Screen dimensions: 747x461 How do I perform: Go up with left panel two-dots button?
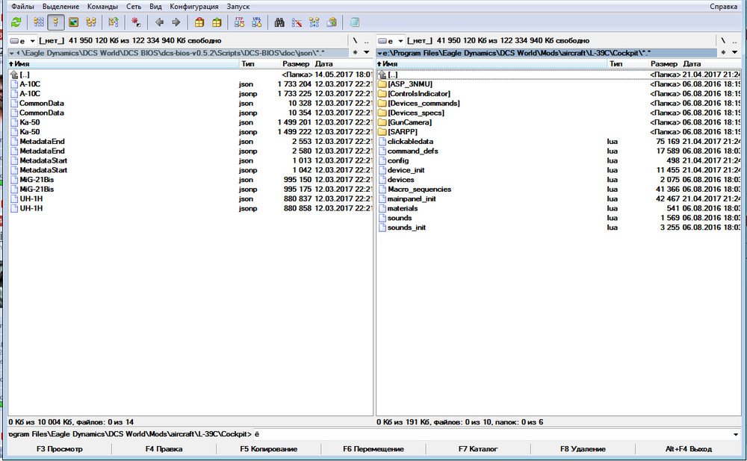366,41
